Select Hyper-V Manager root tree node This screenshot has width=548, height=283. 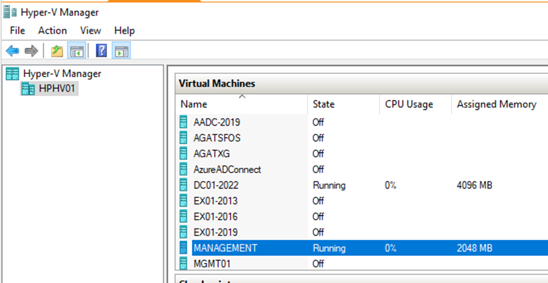pos(62,74)
